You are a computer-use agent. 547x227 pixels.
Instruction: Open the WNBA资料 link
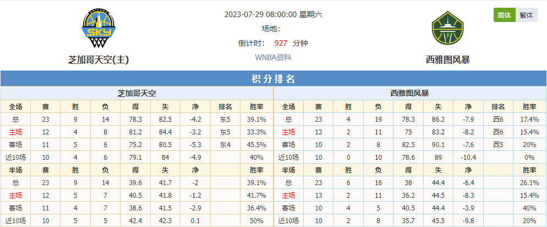click(x=273, y=58)
